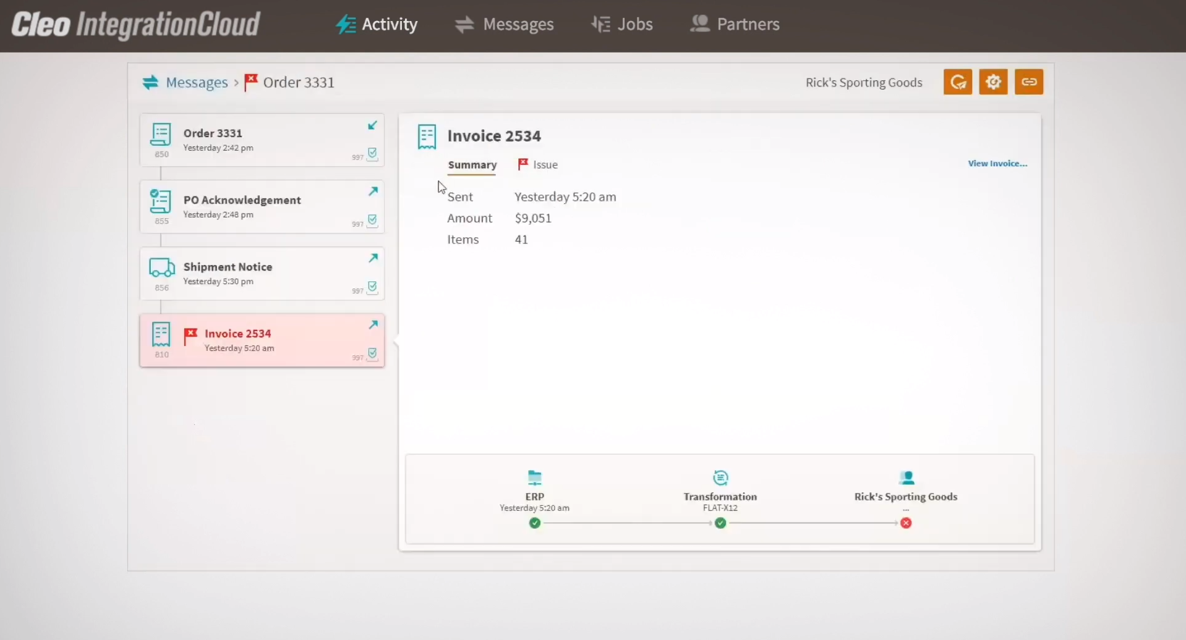This screenshot has width=1186, height=640.
Task: Click the orange refresh icon button
Action: [x=957, y=82]
